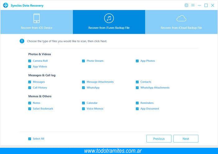This screenshot has height=154, width=218.
Task: Open settings via the gear icon
Action: tap(187, 5)
